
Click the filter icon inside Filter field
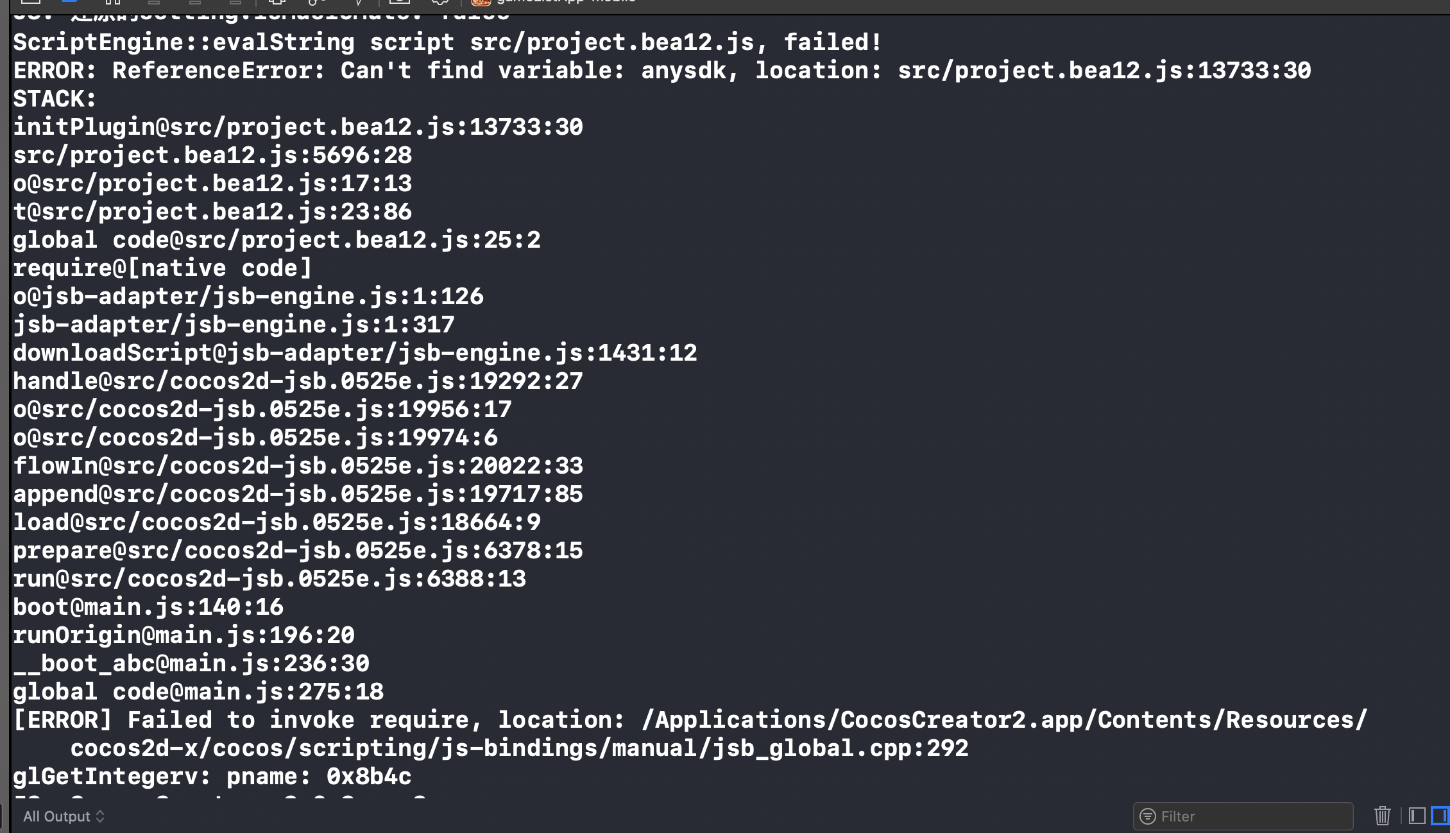[x=1147, y=816]
